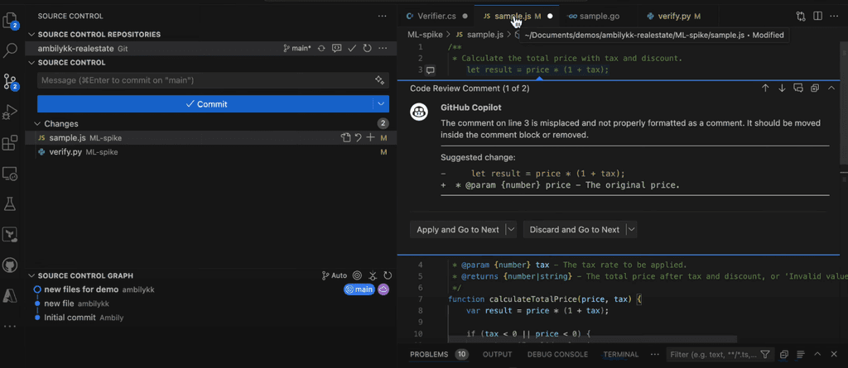Click Discard and Go to Next

coord(575,230)
